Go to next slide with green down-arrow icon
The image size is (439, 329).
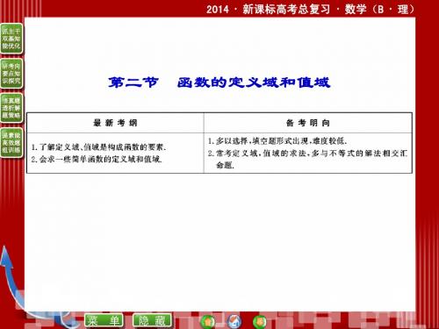260,322
